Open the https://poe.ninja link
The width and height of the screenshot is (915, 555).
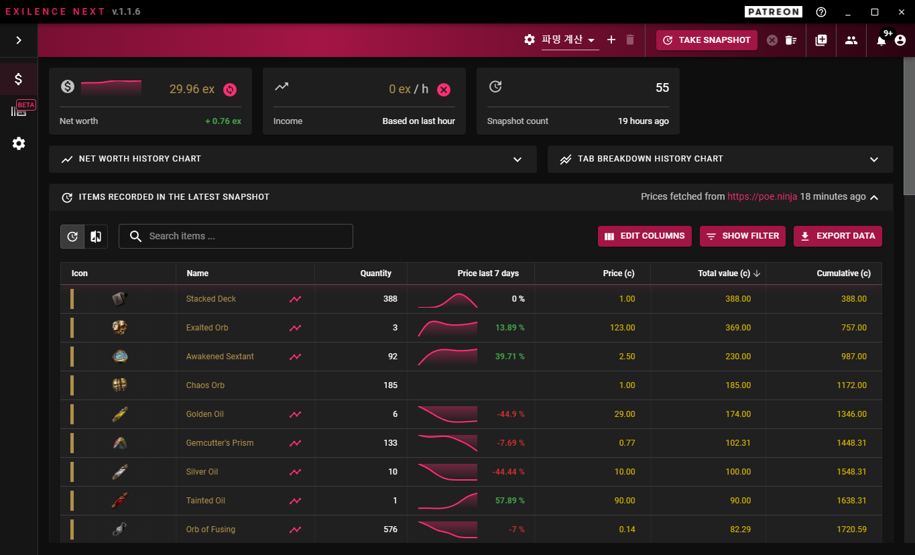[x=762, y=197]
